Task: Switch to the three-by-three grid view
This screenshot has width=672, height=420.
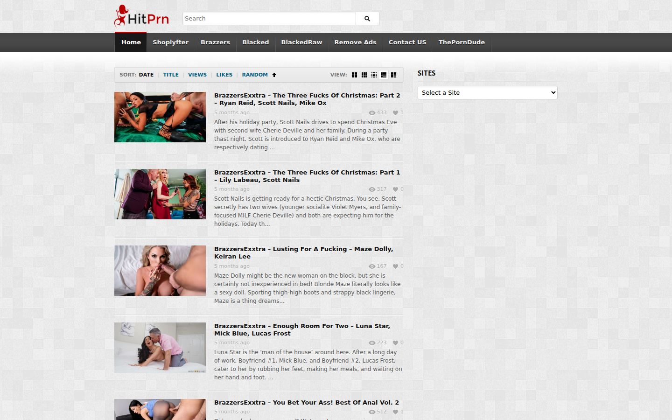Action: tap(364, 75)
